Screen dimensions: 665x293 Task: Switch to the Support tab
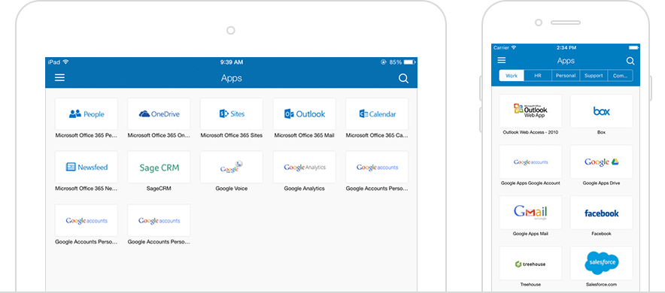tap(594, 75)
